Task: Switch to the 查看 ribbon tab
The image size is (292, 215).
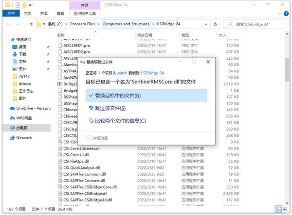Action: pos(60,14)
